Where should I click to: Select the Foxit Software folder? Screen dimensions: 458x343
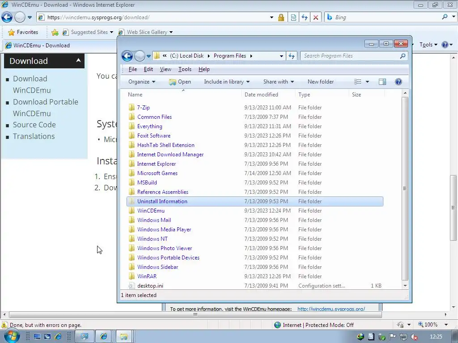tap(254, 136)
